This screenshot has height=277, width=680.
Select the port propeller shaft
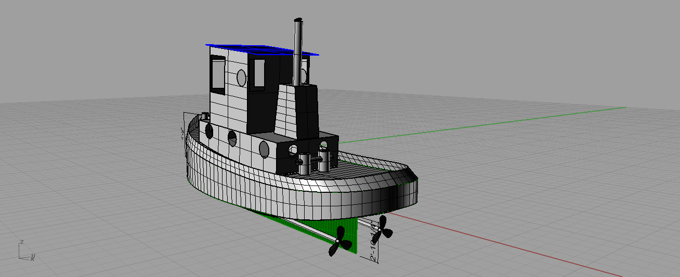coord(312,231)
